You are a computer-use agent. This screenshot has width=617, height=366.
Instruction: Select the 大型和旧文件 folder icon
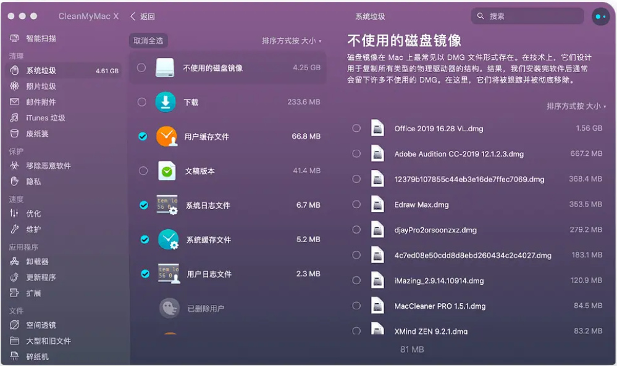(14, 341)
